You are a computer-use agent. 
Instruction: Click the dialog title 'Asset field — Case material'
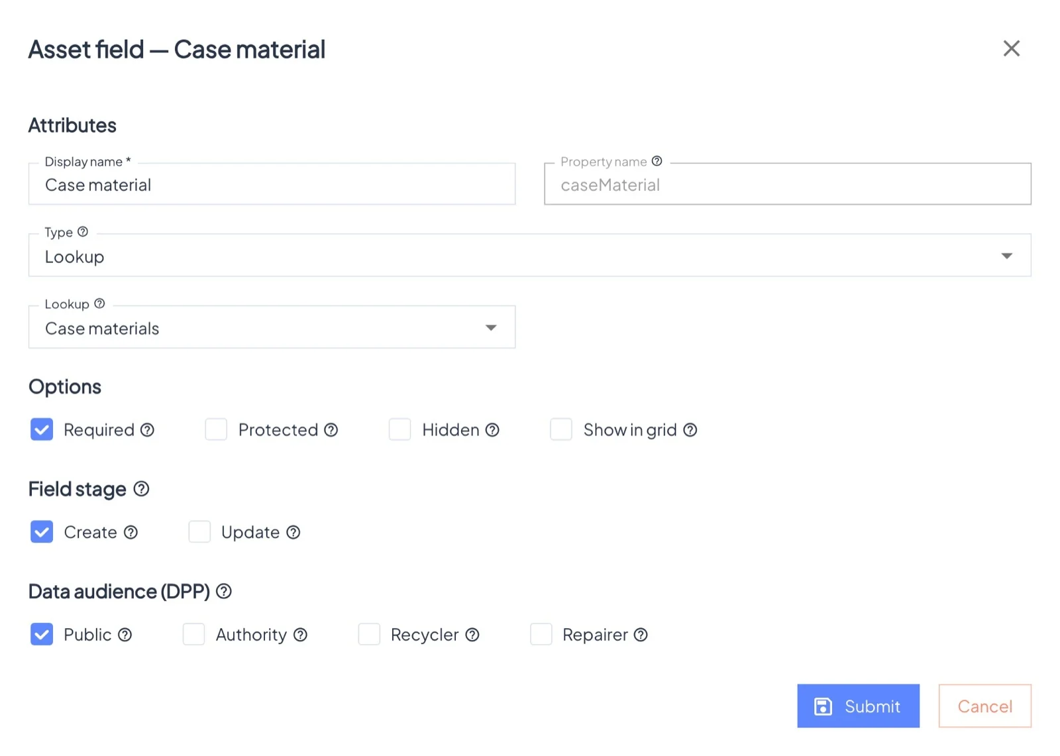coord(177,49)
